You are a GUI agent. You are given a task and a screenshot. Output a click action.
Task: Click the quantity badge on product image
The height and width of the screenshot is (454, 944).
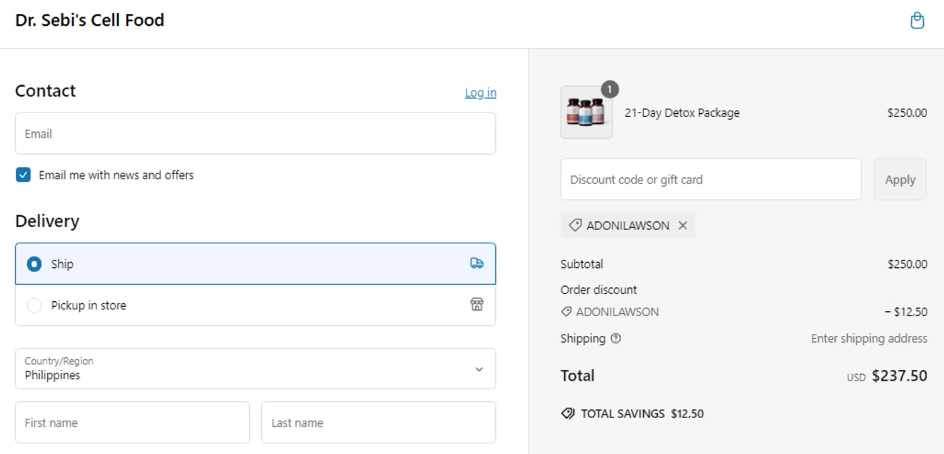609,90
